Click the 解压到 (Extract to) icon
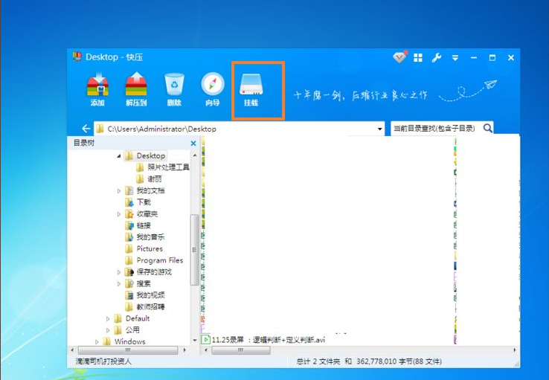549x380 pixels. tap(135, 86)
